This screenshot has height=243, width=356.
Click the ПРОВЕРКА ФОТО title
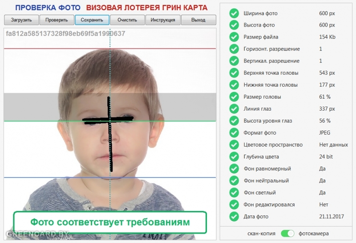tap(48, 8)
